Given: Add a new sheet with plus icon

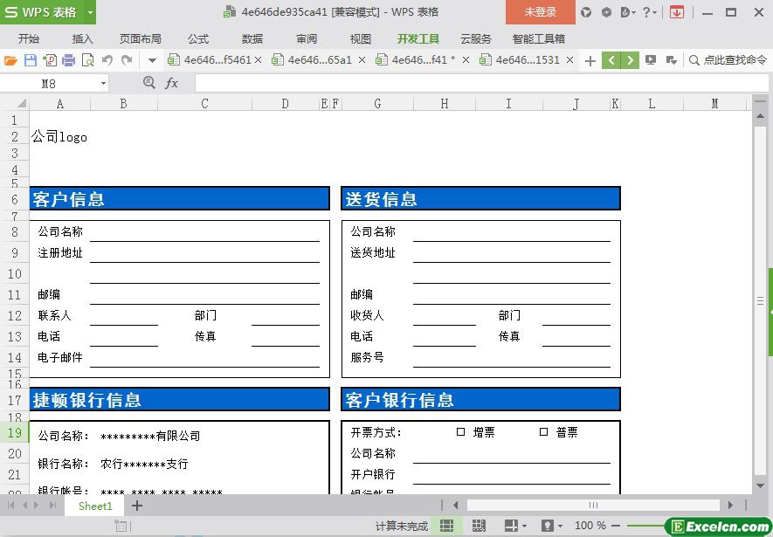Looking at the screenshot, I should (x=136, y=506).
